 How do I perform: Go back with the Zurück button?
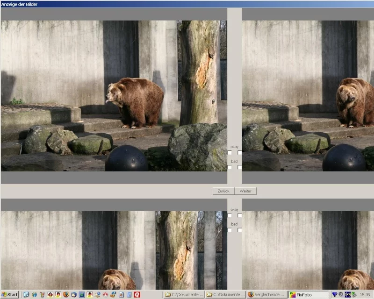[223, 191]
